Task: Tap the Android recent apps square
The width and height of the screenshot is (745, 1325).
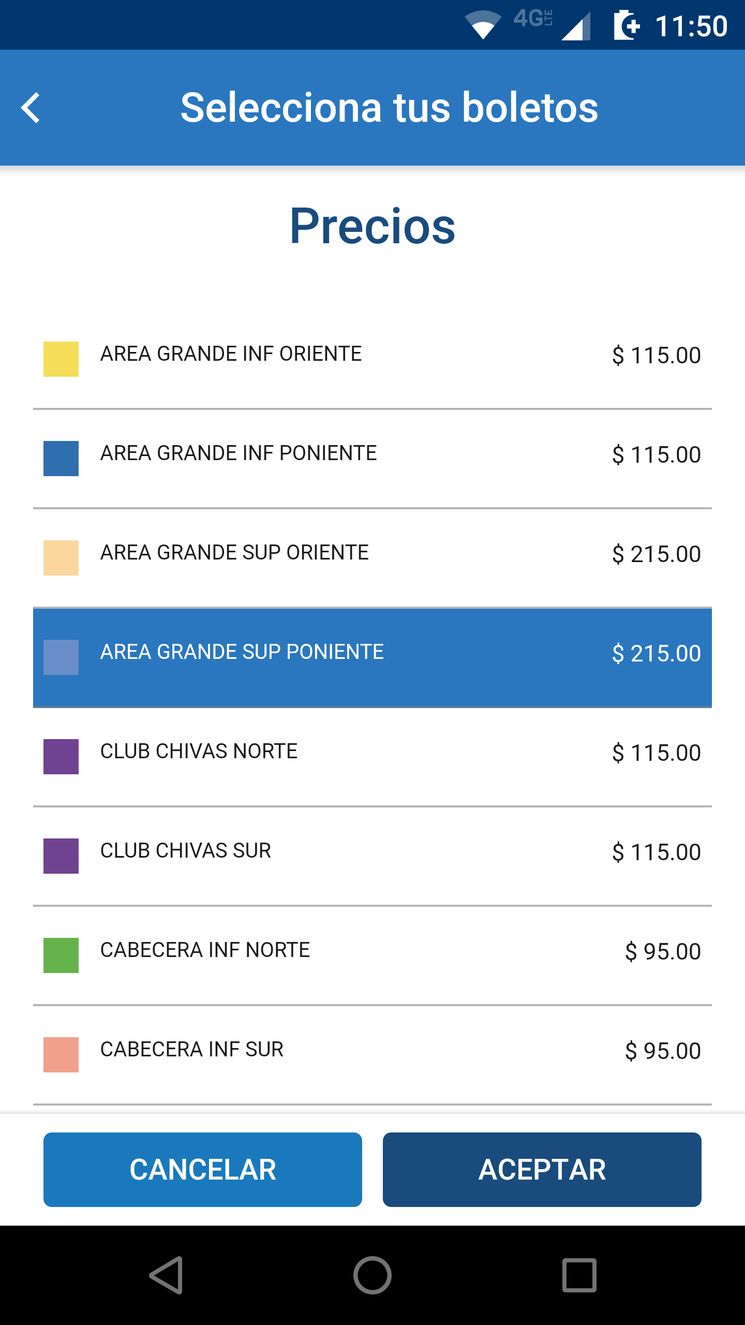Action: click(x=579, y=1275)
